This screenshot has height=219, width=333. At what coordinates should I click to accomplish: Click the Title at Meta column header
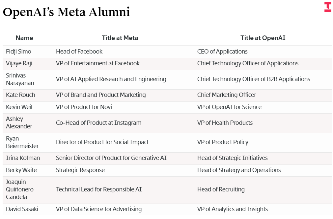[120, 38]
